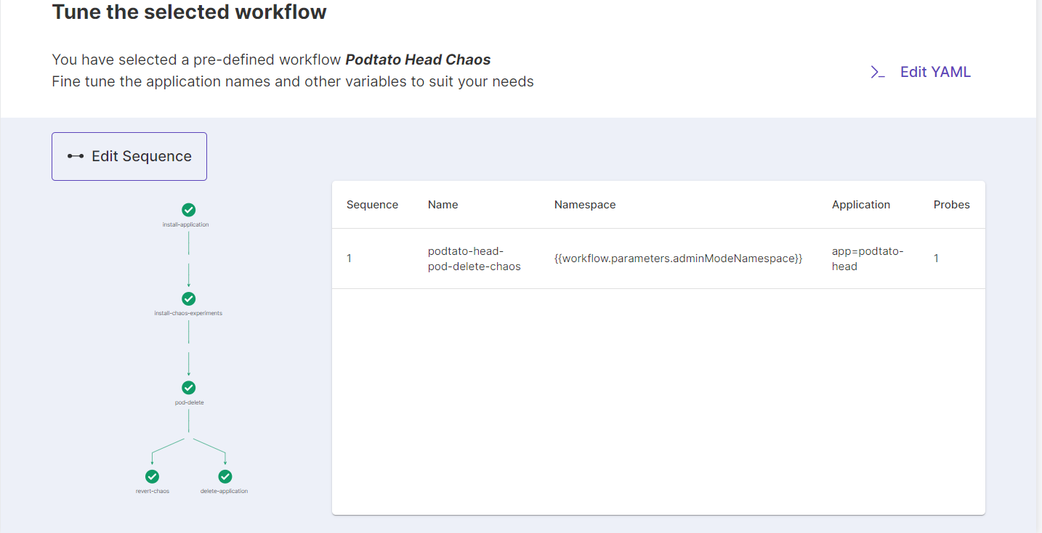Click the Tune the selected workflow heading
1042x533 pixels.
pyautogui.click(x=189, y=12)
